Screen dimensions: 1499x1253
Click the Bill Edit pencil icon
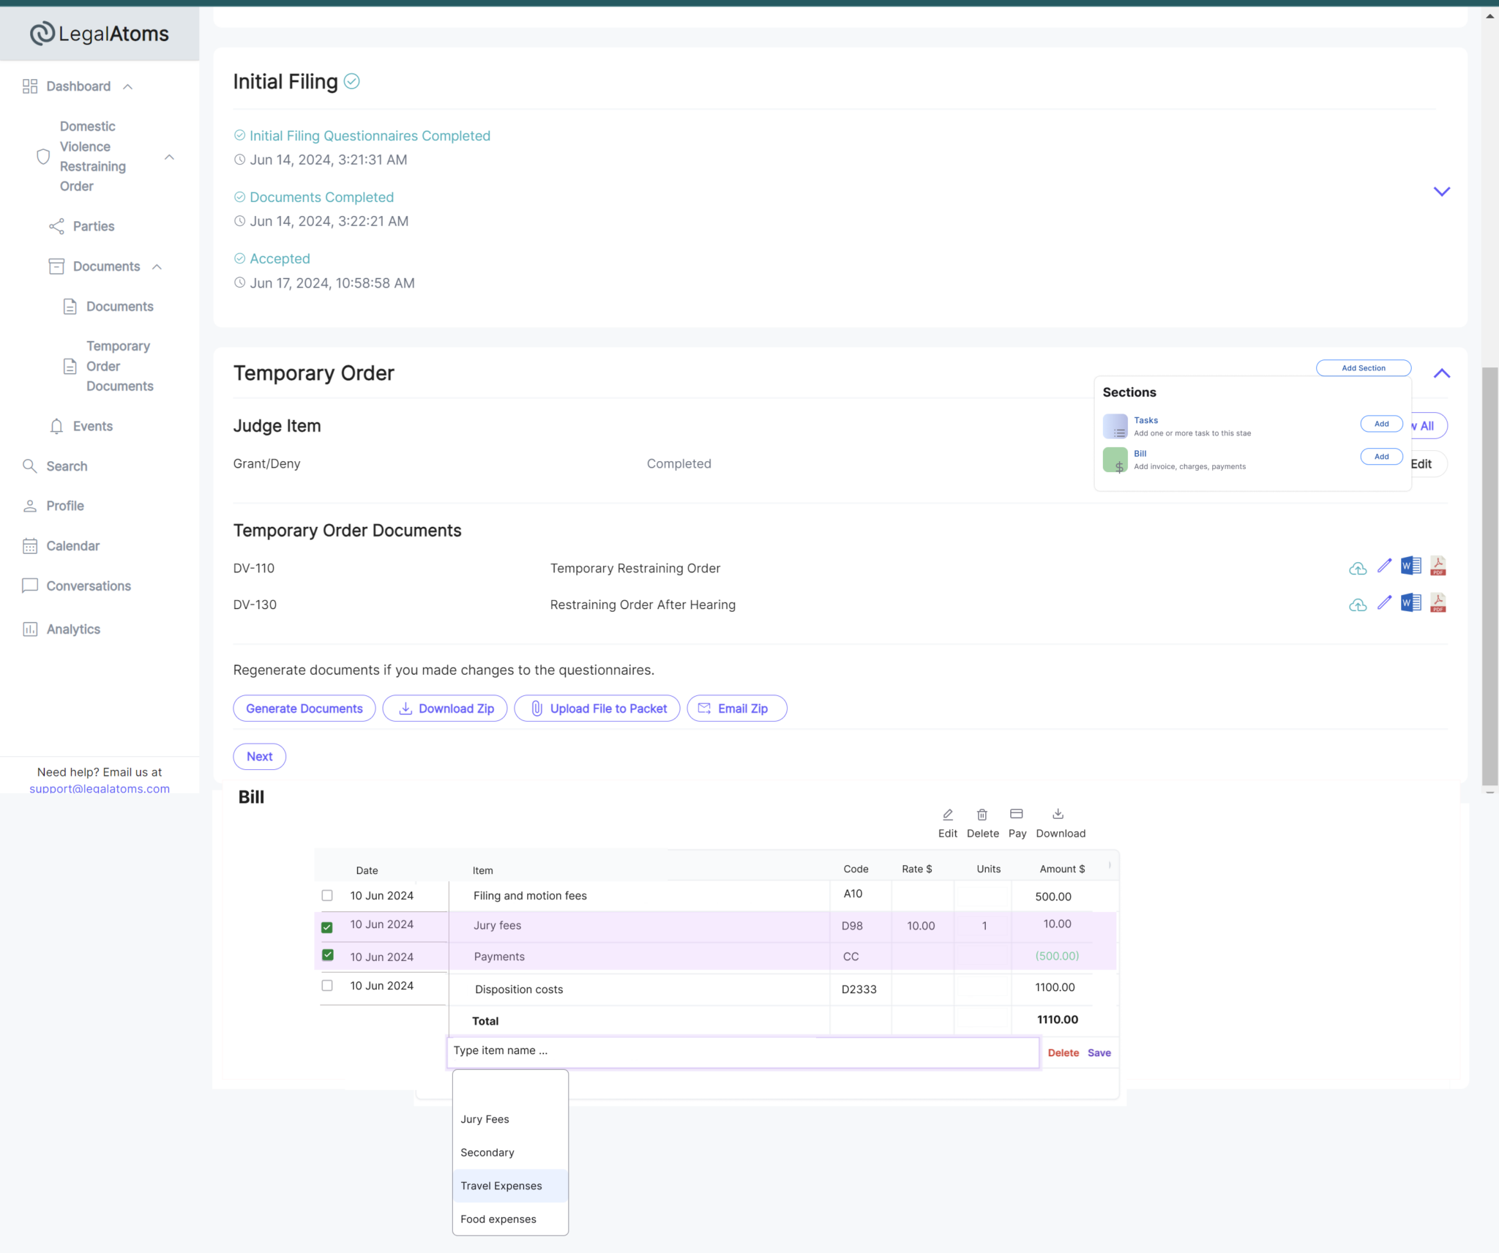pos(948,815)
